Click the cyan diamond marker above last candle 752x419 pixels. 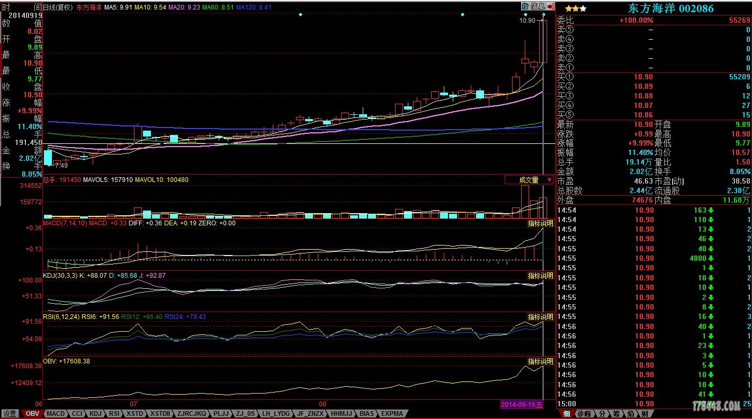[544, 14]
